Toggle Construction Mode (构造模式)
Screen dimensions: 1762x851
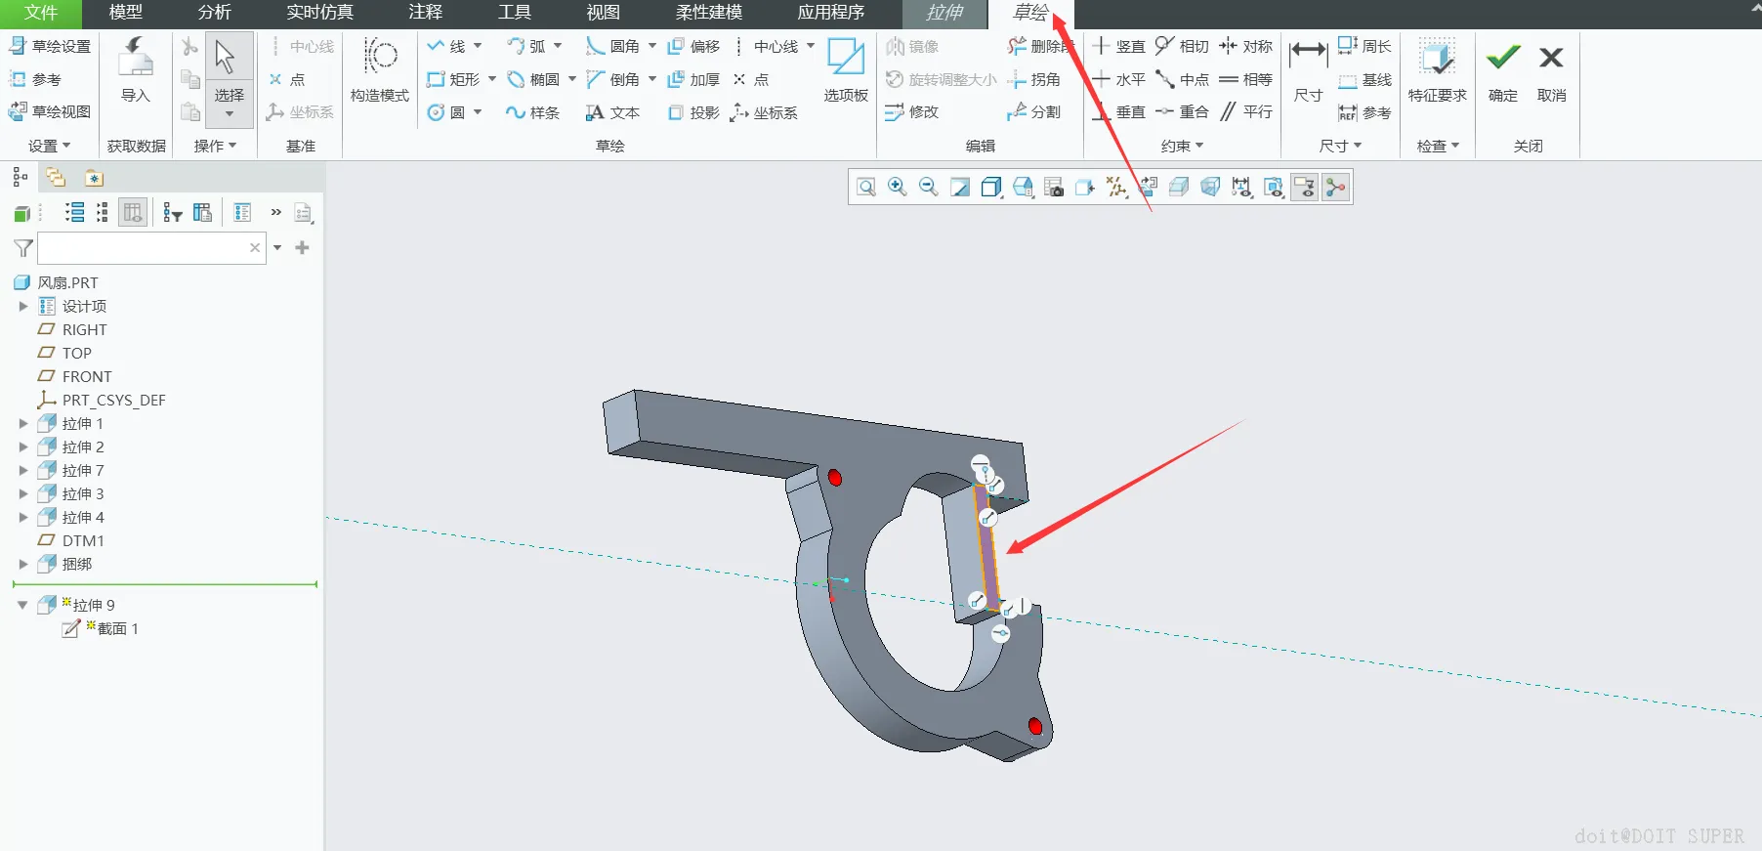click(380, 69)
